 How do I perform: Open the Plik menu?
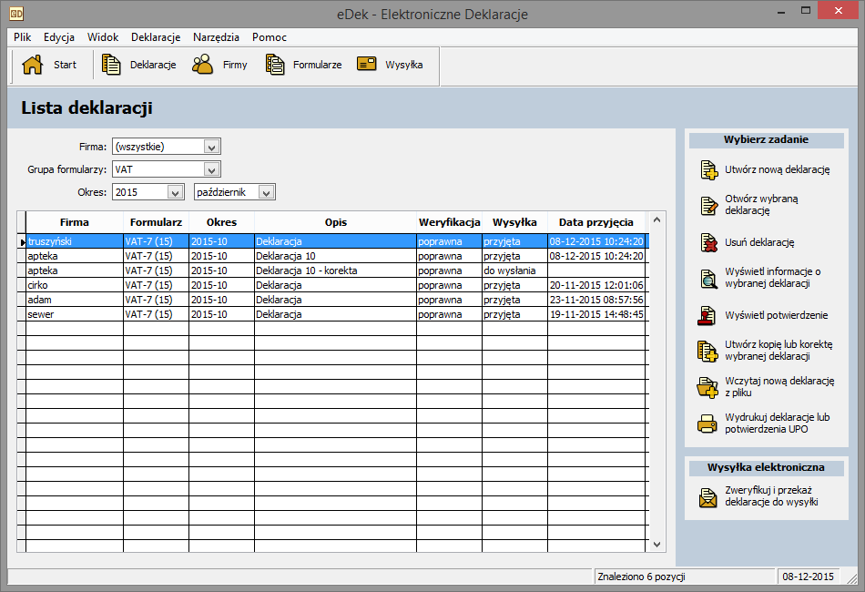coord(23,37)
